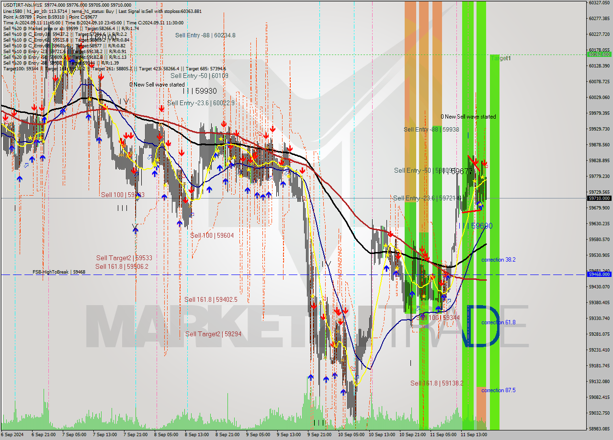Click 'Sell 161.8 | 59402.5' label
This screenshot has width=613, height=440.
tap(211, 299)
